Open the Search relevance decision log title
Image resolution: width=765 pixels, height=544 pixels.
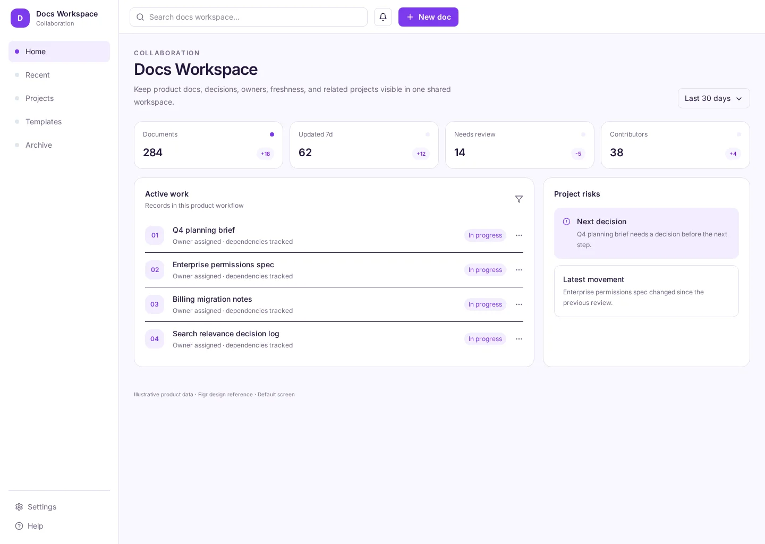[226, 334]
